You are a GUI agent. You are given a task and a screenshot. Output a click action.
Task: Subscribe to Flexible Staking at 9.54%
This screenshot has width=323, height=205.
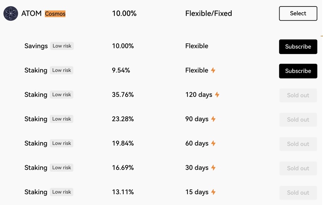[x=298, y=71]
